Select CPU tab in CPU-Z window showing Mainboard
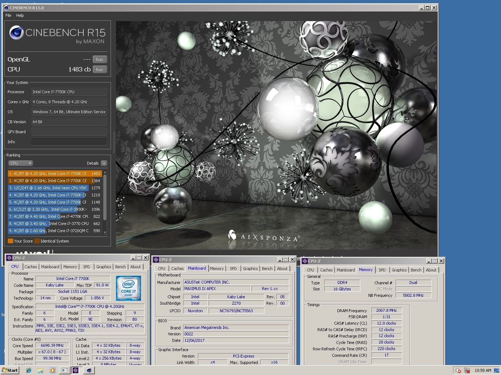Screen dimensions: 501x375 click(162, 269)
